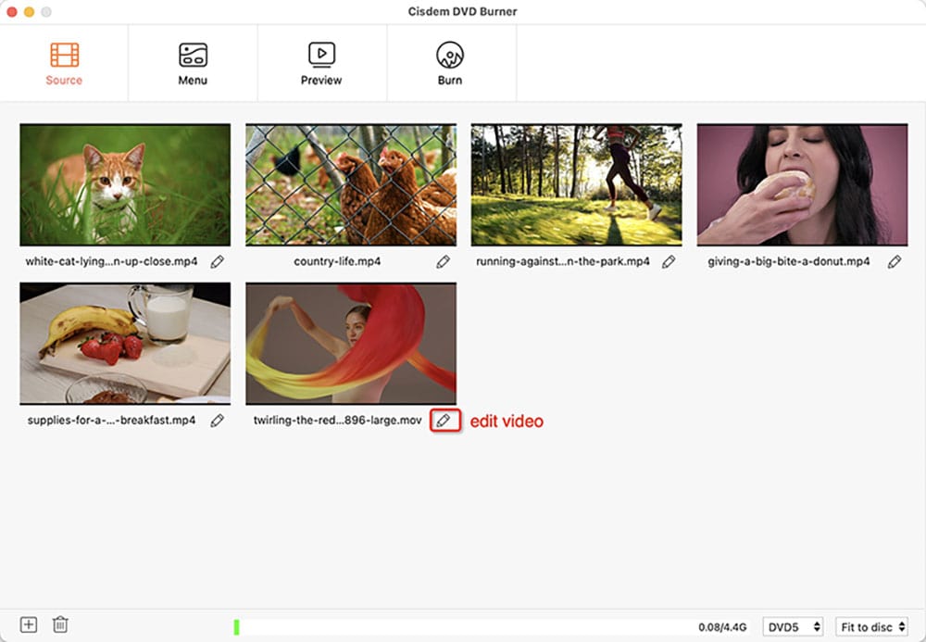Click the disc capacity progress bar
926x642 pixels.
point(463,627)
